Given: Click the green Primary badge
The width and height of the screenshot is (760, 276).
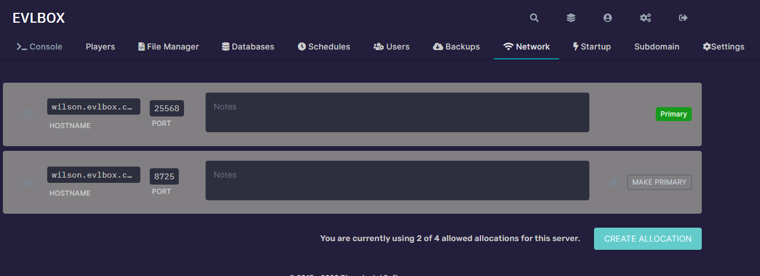Looking at the screenshot, I should tap(673, 114).
